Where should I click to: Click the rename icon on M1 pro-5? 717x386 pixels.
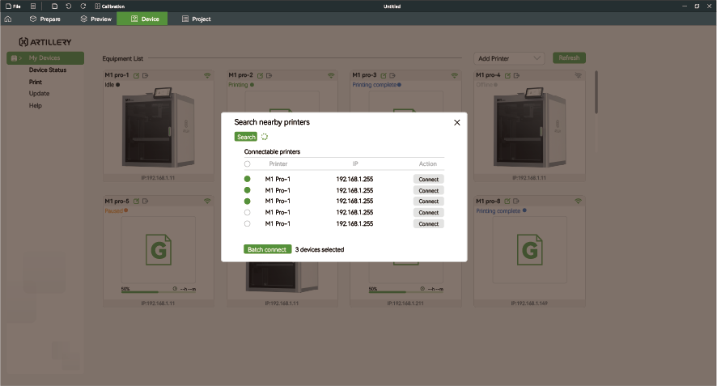(x=136, y=201)
